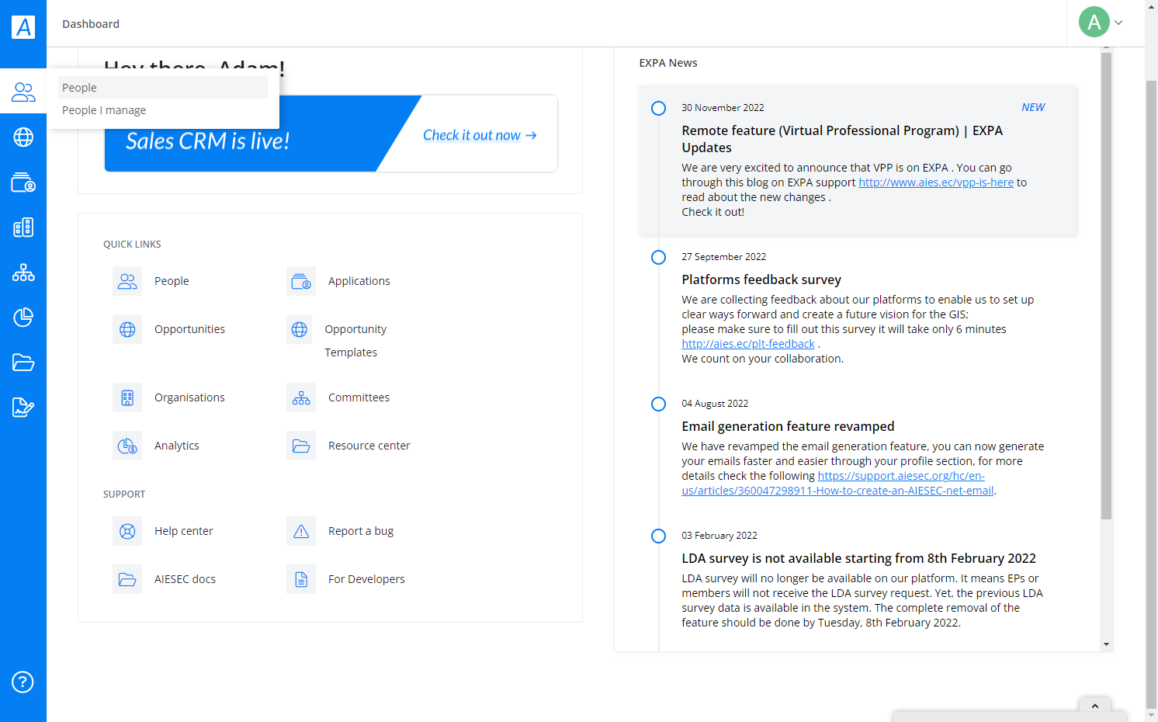
Task: Open the aies.ec/plt-feedback survey link
Action: click(748, 344)
